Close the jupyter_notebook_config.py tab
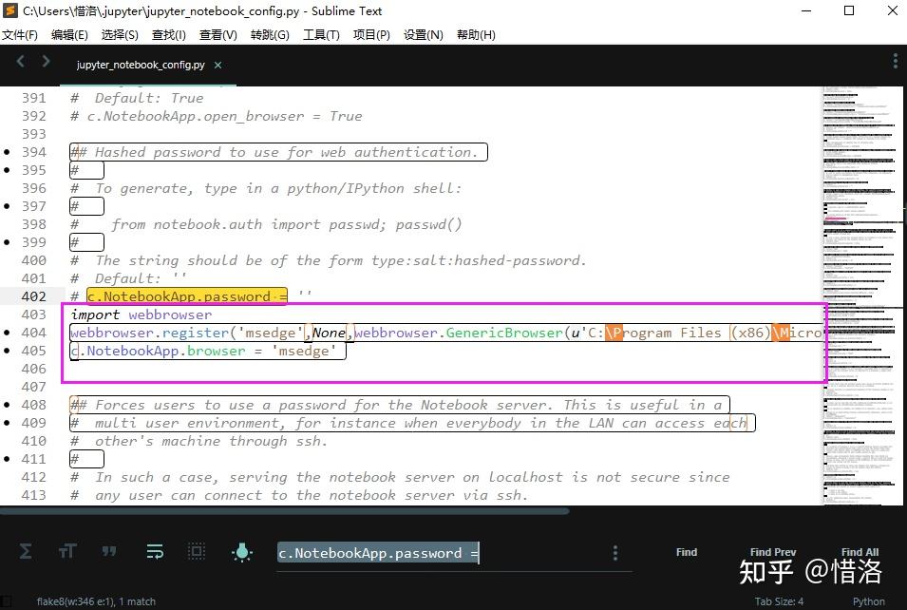 [217, 66]
